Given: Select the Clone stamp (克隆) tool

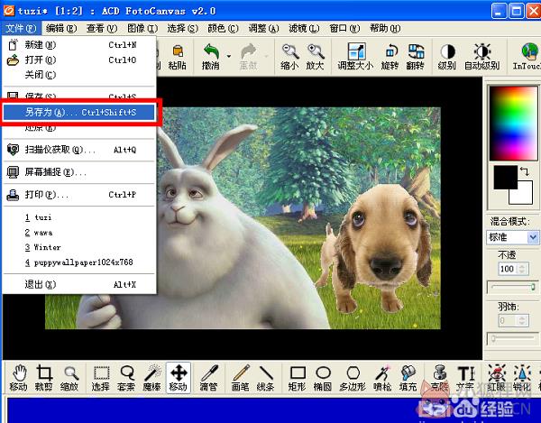Looking at the screenshot, I should (x=440, y=378).
